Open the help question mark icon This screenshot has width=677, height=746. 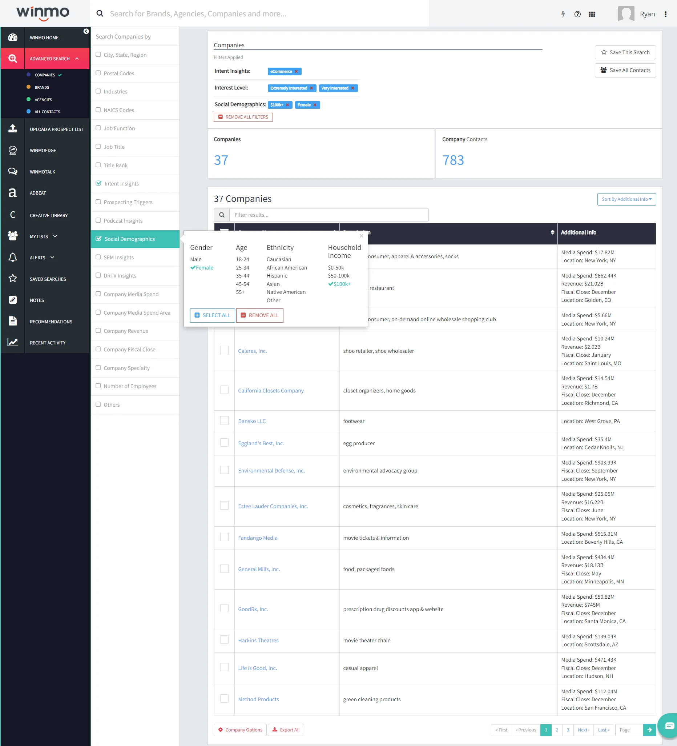click(577, 14)
